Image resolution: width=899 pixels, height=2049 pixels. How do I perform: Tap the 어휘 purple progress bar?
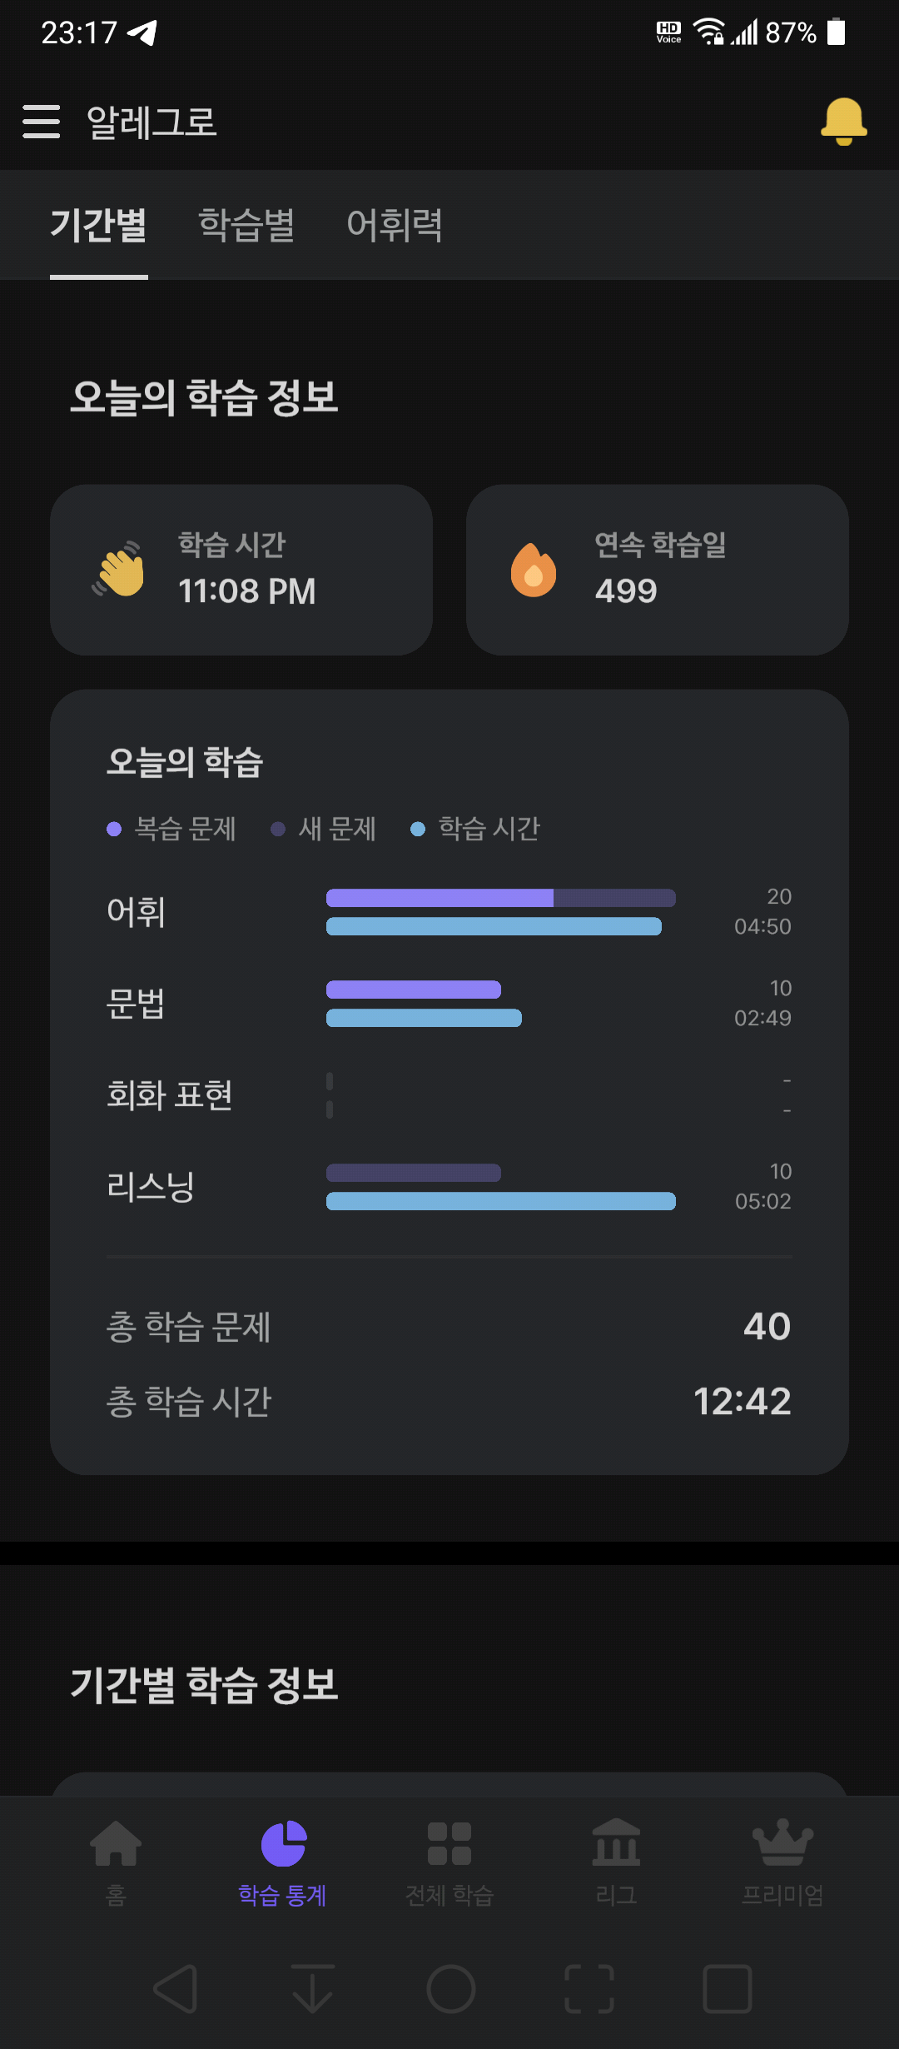click(x=440, y=898)
